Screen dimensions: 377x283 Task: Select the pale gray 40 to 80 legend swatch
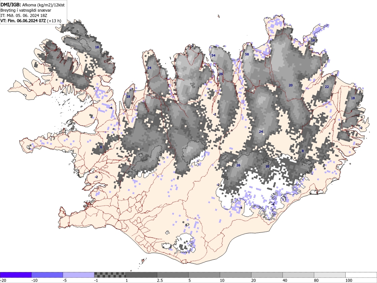298,275
